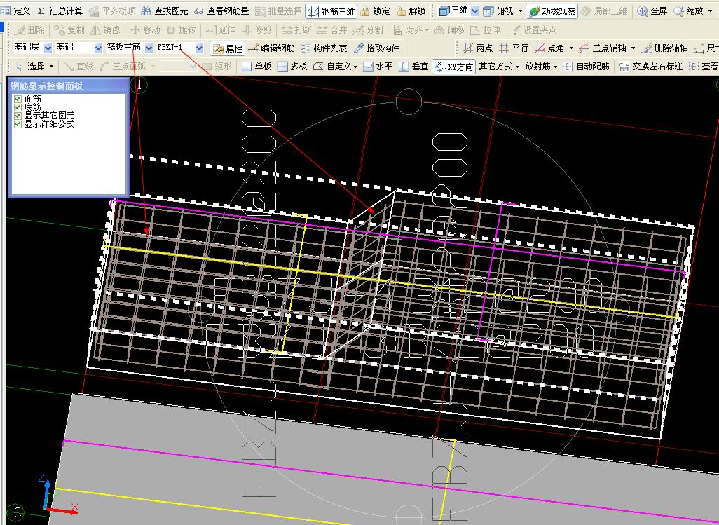This screenshot has width=719, height=525.
Task: Select the 俯视 top view button
Action: click(499, 11)
